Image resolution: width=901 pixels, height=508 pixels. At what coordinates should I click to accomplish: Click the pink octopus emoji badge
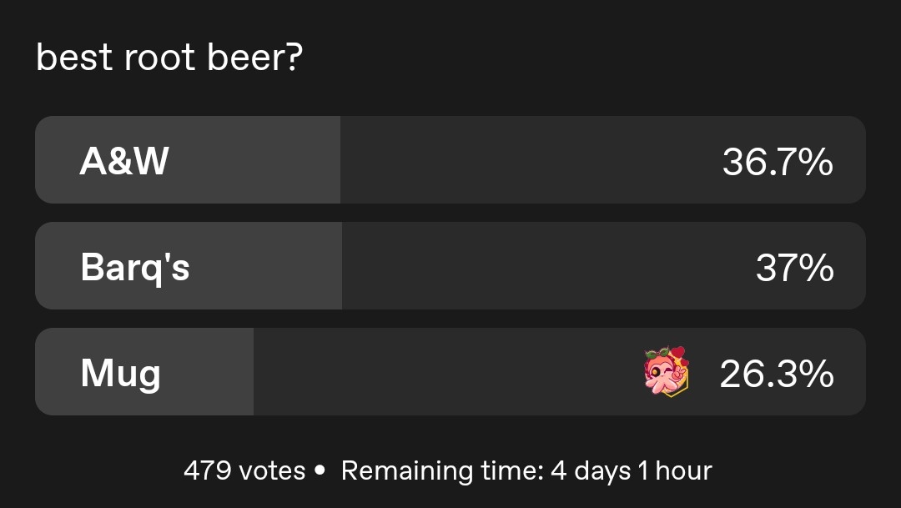666,372
